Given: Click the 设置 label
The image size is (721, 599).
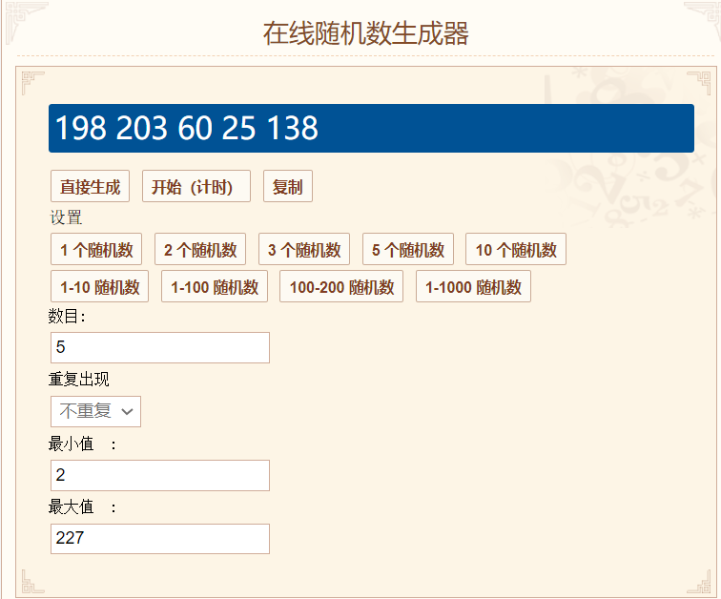Looking at the screenshot, I should (x=66, y=217).
